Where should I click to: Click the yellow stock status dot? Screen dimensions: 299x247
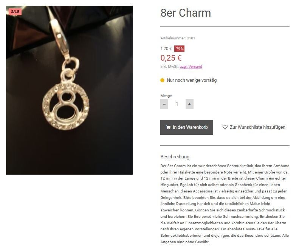(162, 80)
